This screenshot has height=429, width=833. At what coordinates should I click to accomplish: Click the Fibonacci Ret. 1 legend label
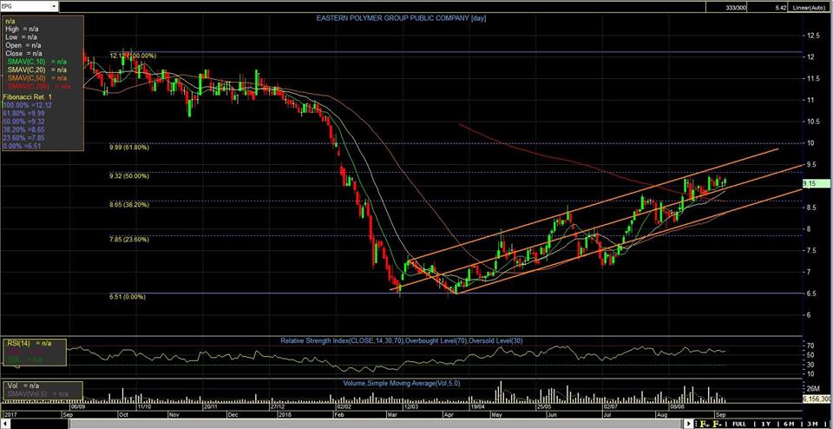pos(27,98)
